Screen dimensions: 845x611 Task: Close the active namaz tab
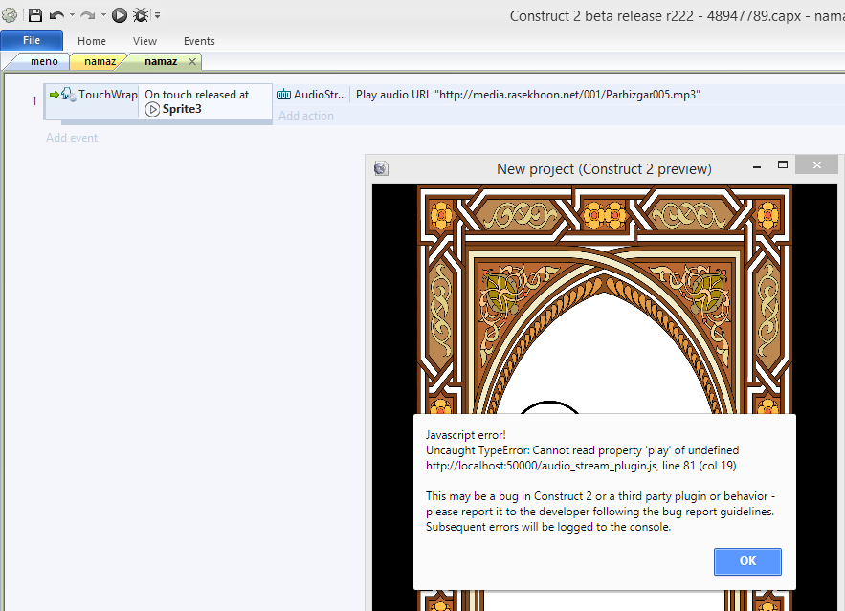pos(192,61)
